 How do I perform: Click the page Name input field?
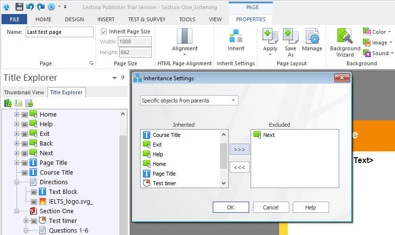click(60, 32)
